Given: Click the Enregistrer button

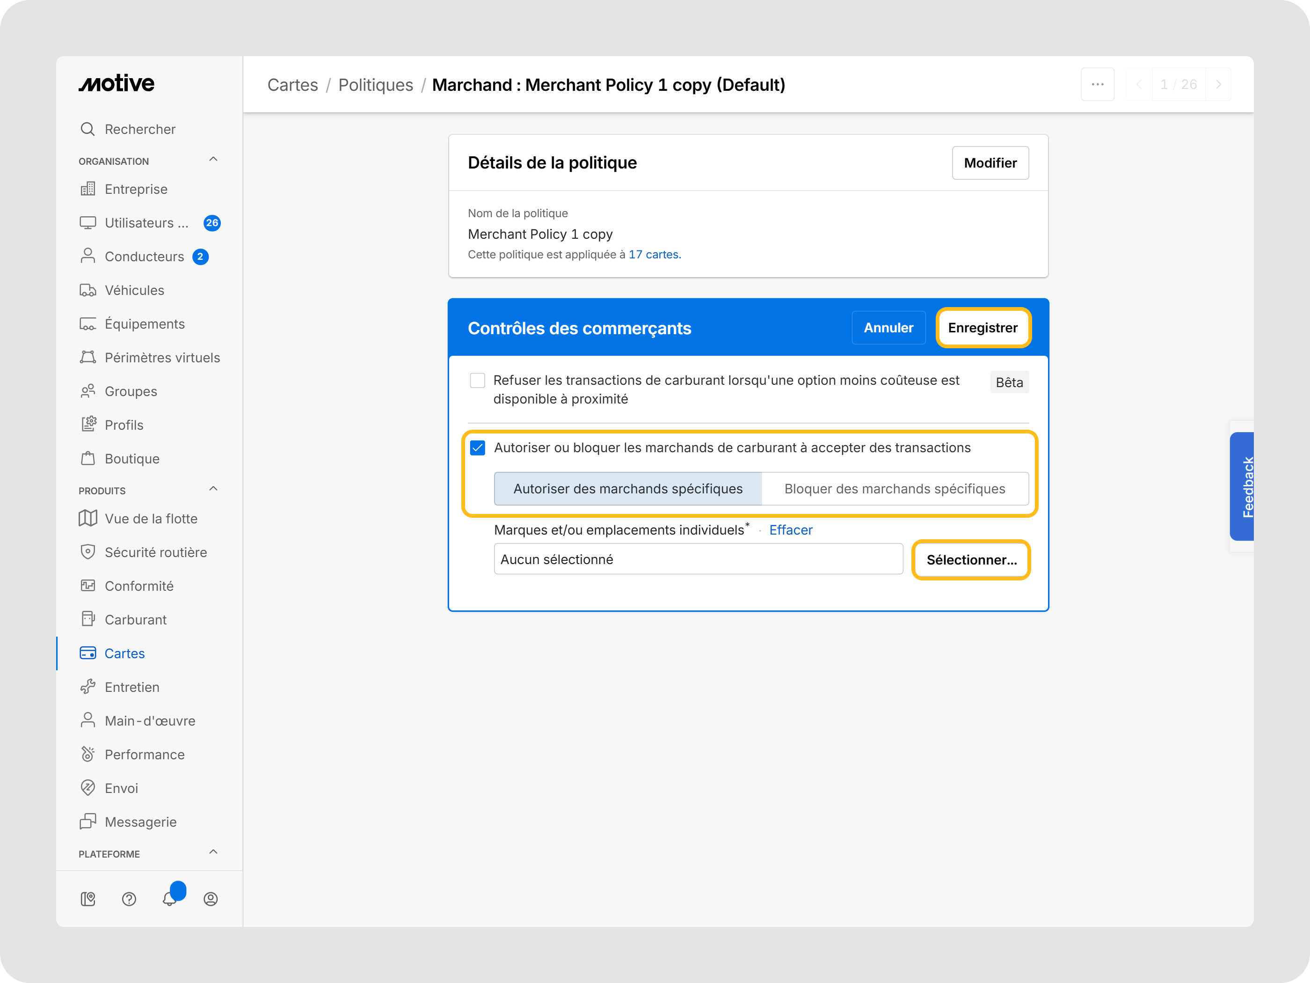Looking at the screenshot, I should pyautogui.click(x=983, y=328).
